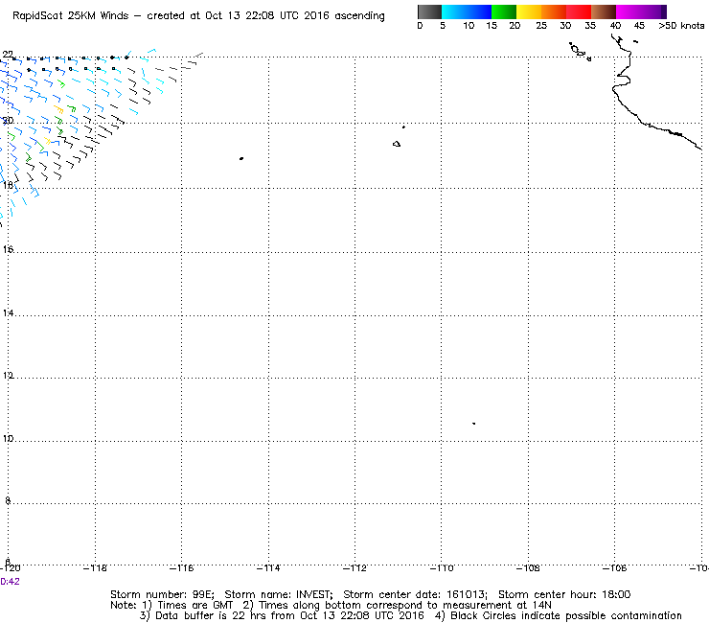Click the latitude label '14'
Screen dimensions: 709x623
[8, 312]
